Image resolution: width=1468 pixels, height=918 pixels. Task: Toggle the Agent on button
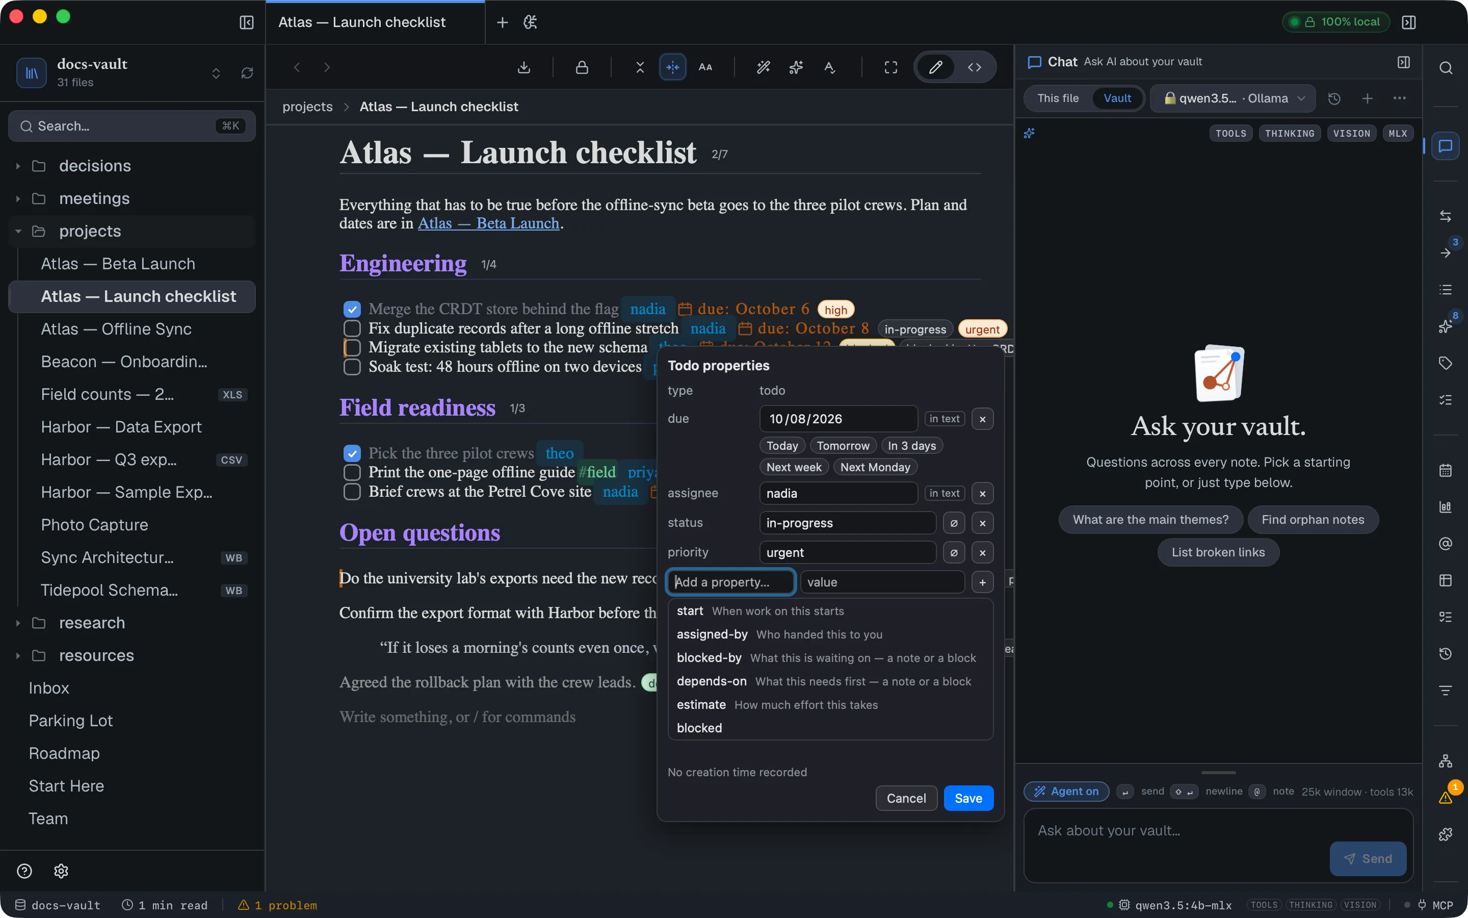1066,791
